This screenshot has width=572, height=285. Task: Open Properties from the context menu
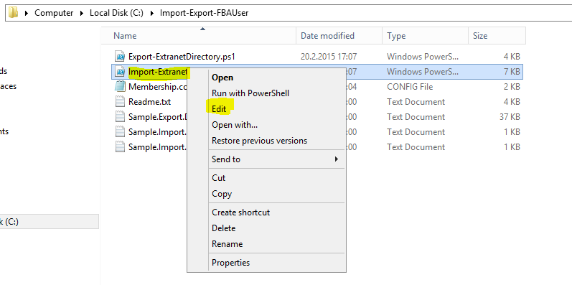[230, 263]
